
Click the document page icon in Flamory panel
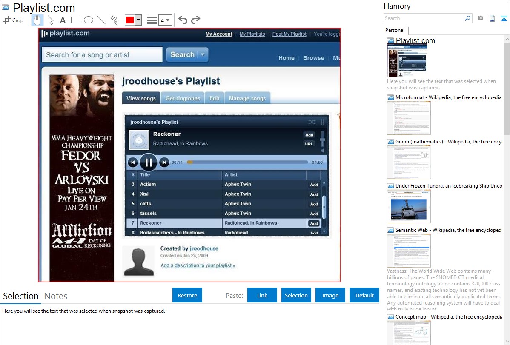click(492, 18)
